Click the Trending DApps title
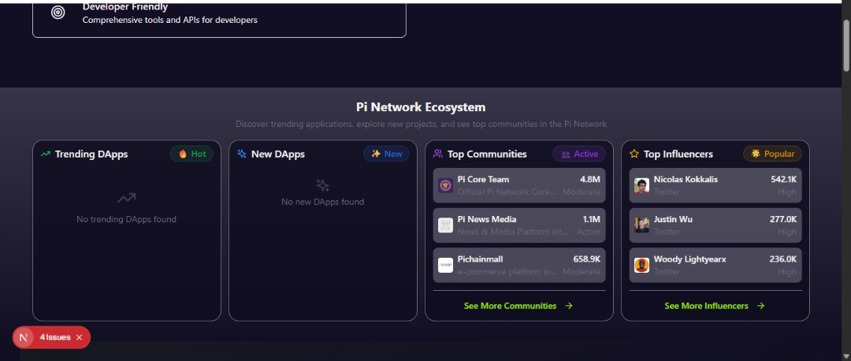This screenshot has height=361, width=851. point(91,154)
